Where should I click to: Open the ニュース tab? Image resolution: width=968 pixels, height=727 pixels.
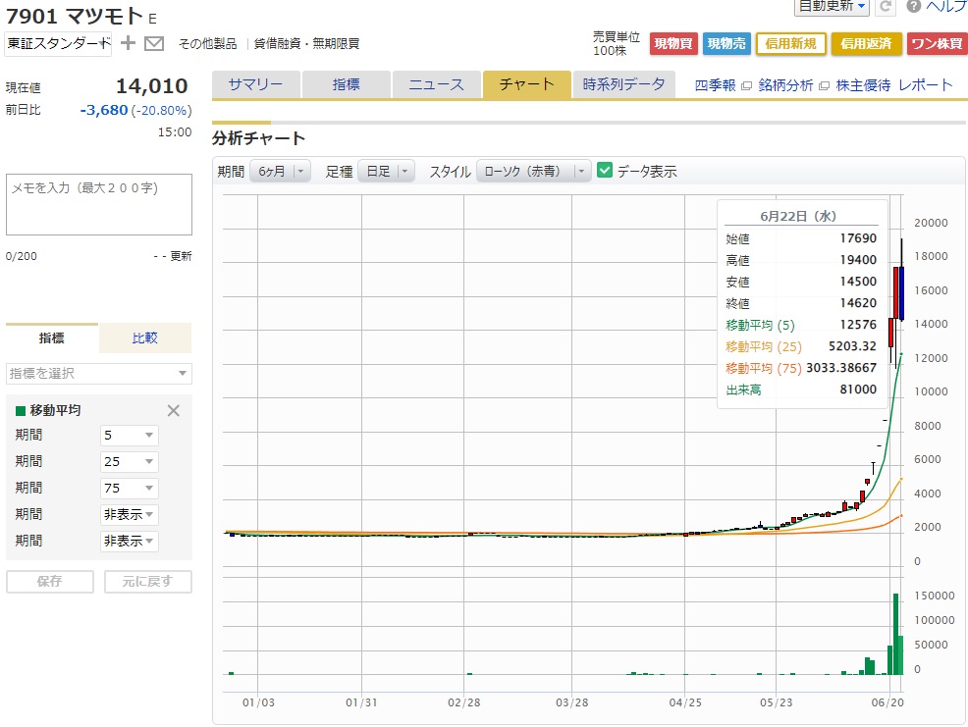pos(436,84)
